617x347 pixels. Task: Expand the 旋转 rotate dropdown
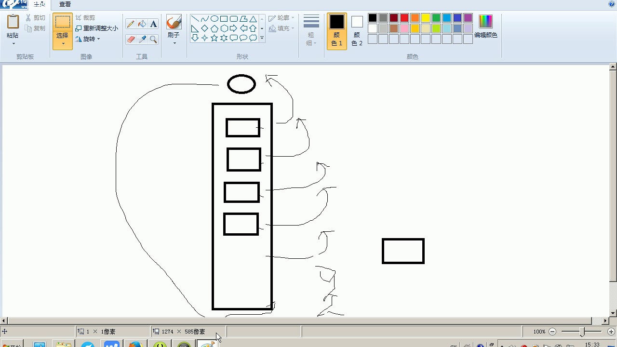pos(88,39)
